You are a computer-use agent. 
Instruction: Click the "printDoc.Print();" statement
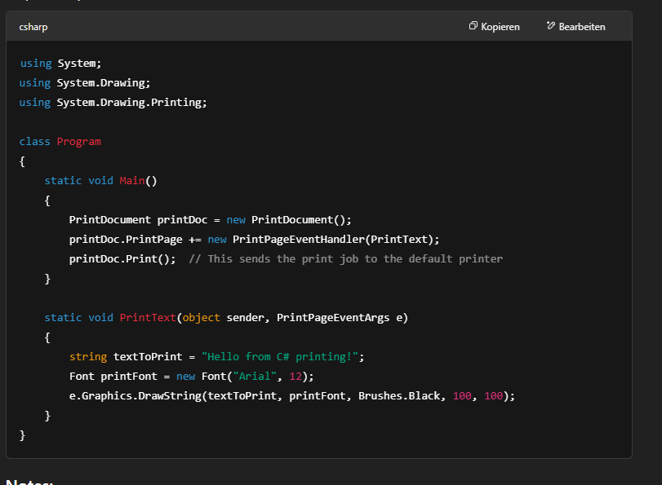coord(122,259)
